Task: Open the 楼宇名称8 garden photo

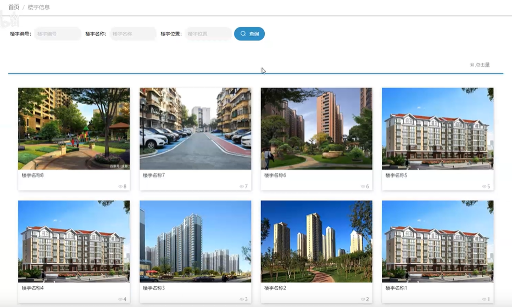Action: tap(74, 129)
